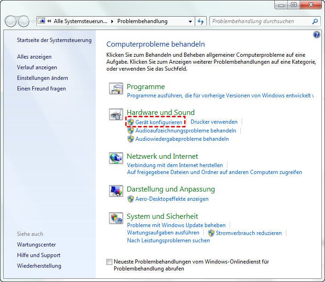Viewport: 325px width, 282px height.
Task: Click the Hardware und Sound category icon
Action: (116, 114)
